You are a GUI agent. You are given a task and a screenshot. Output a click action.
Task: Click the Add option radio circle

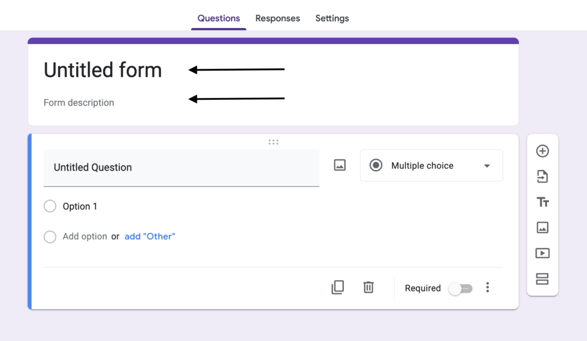pos(50,237)
